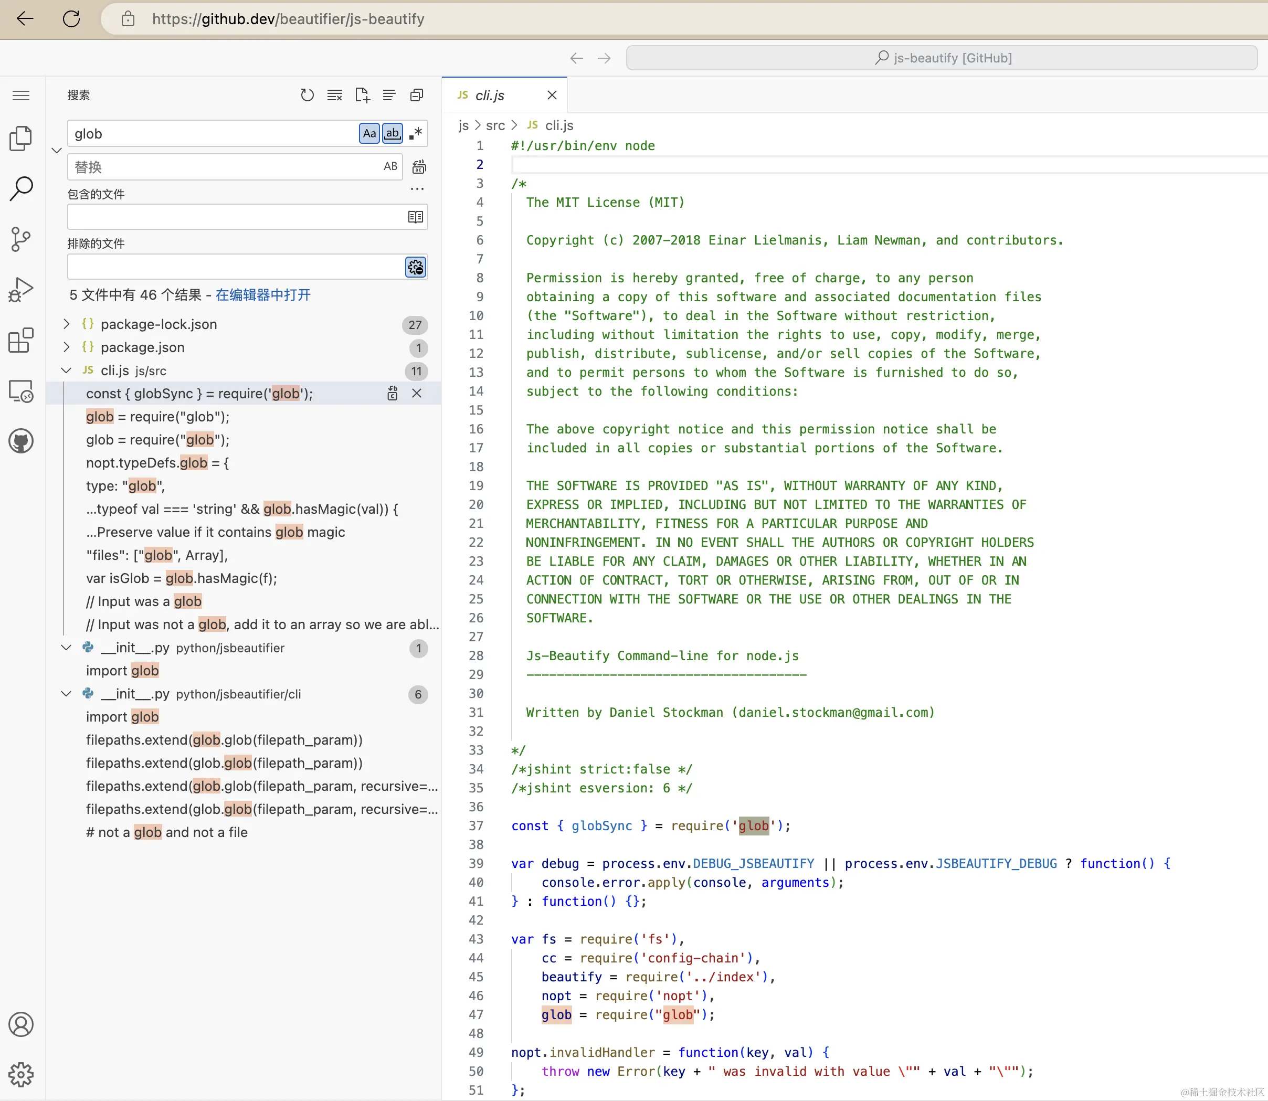
Task: Clear the current search results
Action: pyautogui.click(x=334, y=94)
